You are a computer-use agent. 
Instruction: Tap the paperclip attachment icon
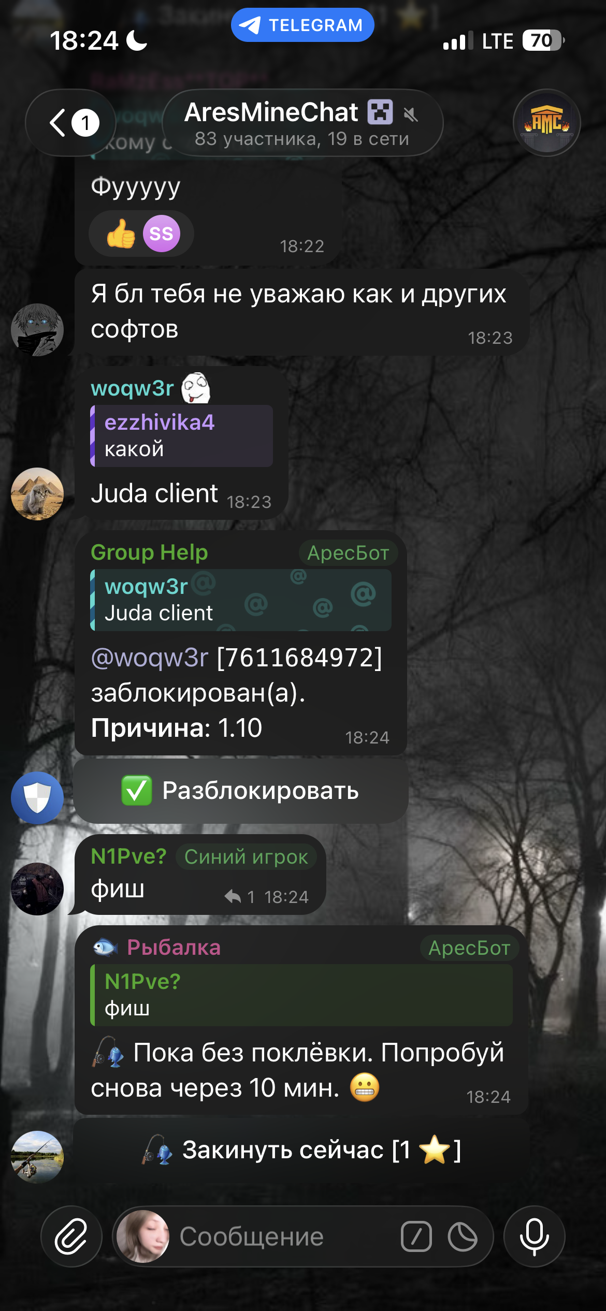[x=71, y=1236]
